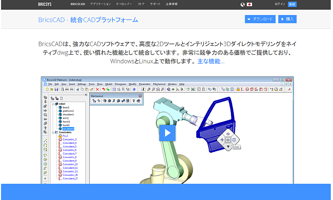The height and width of the screenshot is (200, 333).
Task: Open the Parametric menu in BricsCAD
Action: (145, 84)
